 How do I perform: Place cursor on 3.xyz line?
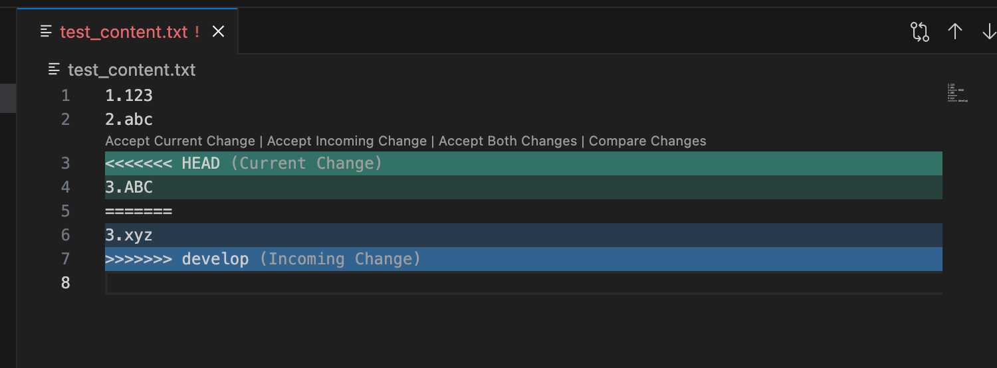[x=524, y=235]
